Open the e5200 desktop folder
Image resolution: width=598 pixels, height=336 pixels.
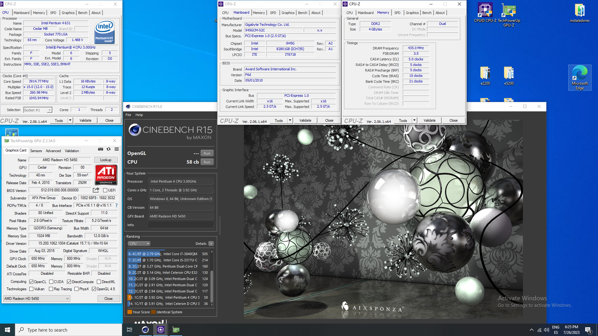(x=509, y=76)
